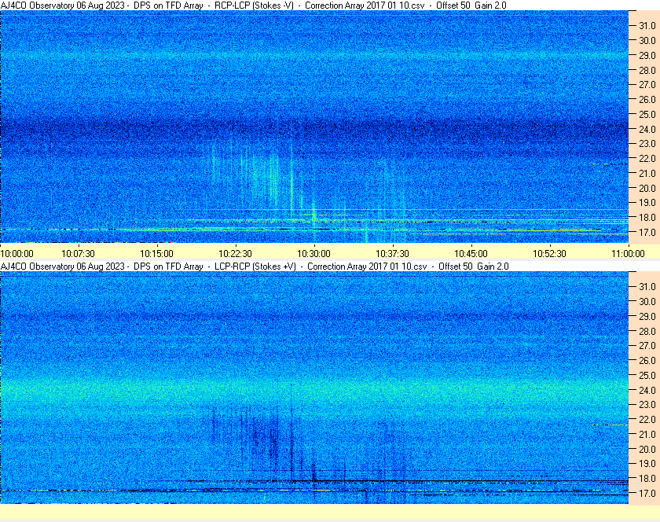The width and height of the screenshot is (660, 522).
Task: Click the 10:22:30 time axis label
Action: pyautogui.click(x=235, y=254)
